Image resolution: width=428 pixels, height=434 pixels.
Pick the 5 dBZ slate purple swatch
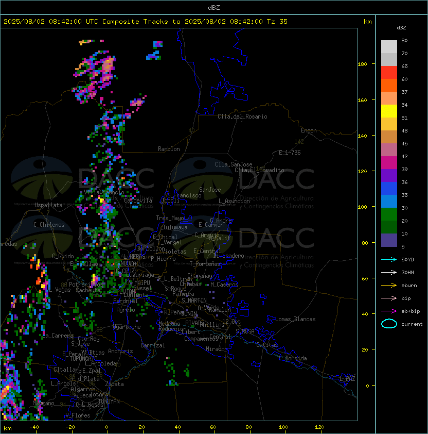(x=389, y=240)
